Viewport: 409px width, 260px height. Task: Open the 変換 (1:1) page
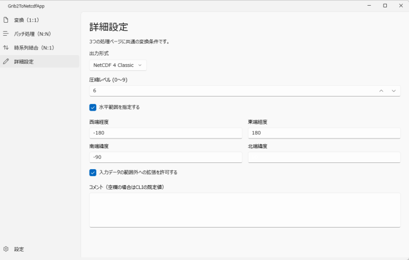click(x=40, y=20)
